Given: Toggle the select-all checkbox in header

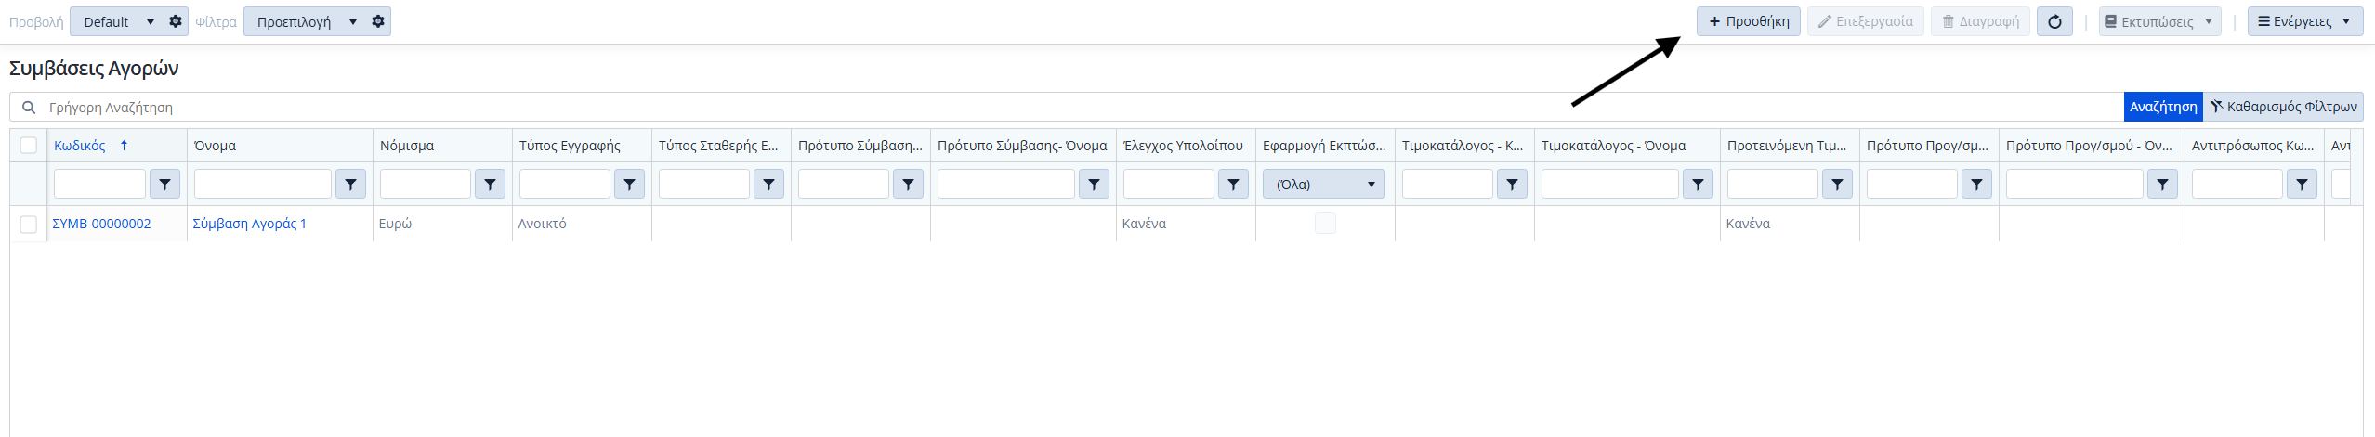Looking at the screenshot, I should pyautogui.click(x=29, y=146).
